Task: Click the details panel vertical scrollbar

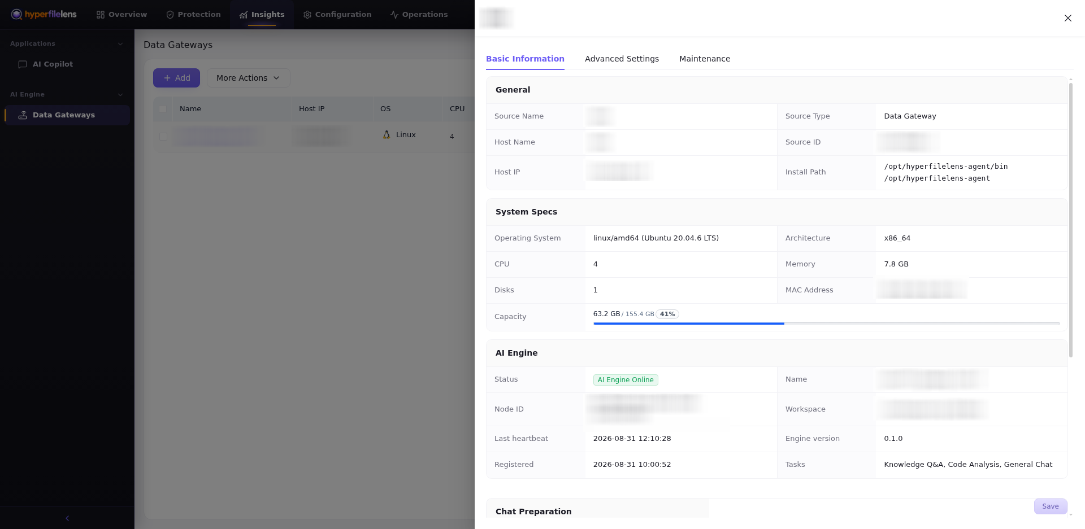Action: 1070,220
